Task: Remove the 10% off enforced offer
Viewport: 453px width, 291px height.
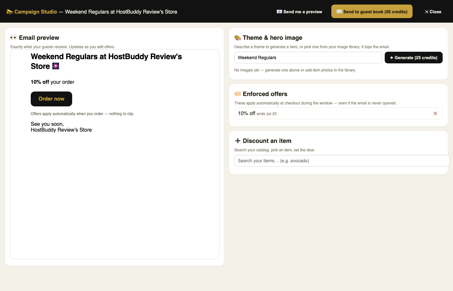Action: (435, 113)
